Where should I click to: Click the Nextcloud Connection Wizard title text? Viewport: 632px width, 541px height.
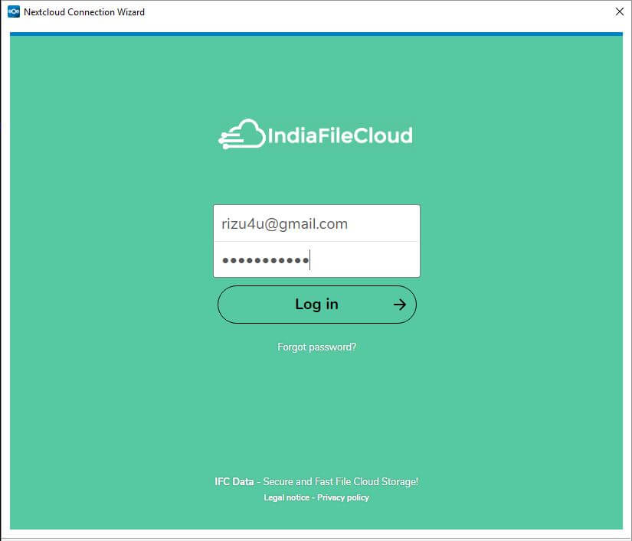click(x=84, y=11)
